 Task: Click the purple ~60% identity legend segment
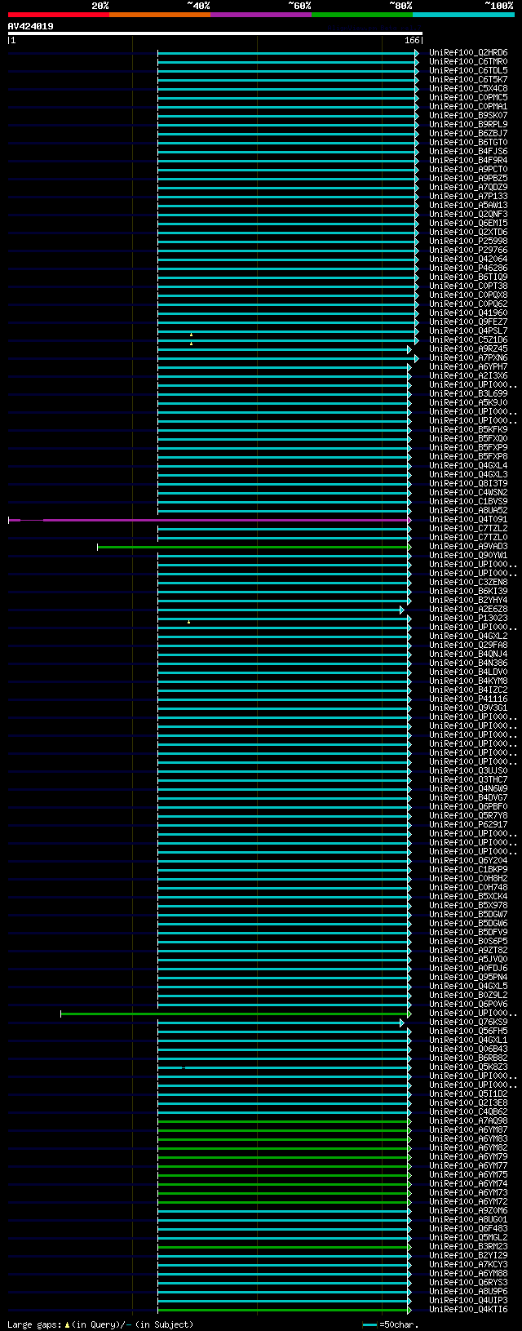(261, 15)
